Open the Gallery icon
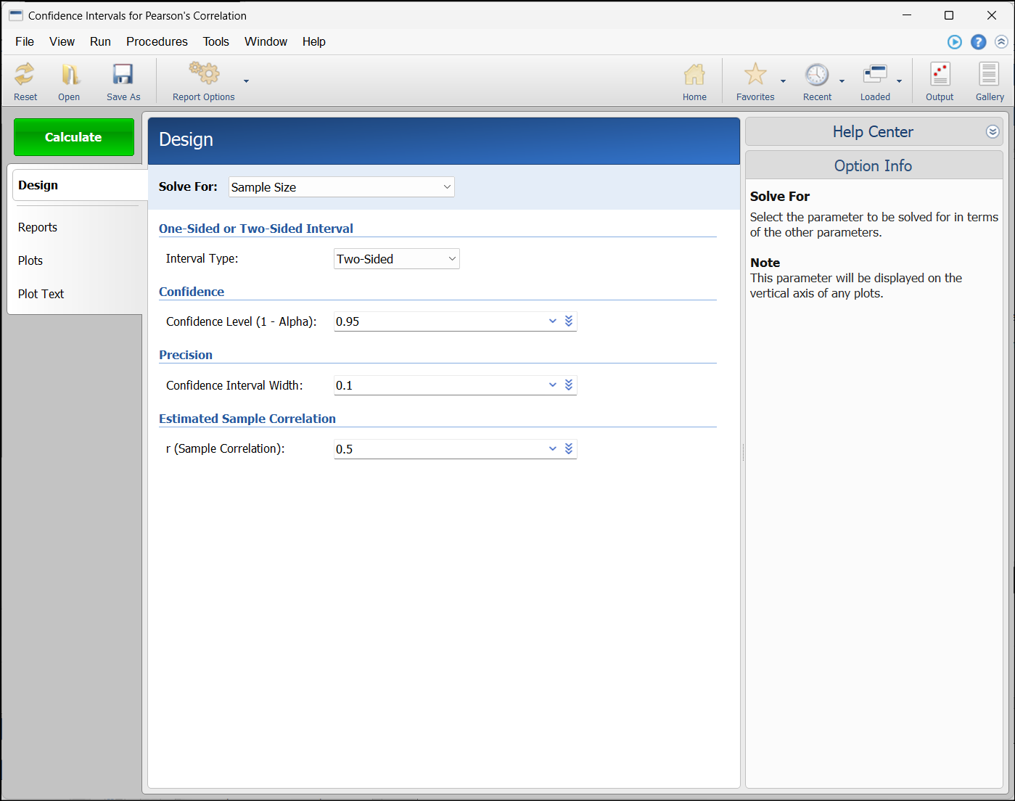The image size is (1015, 801). pos(989,75)
